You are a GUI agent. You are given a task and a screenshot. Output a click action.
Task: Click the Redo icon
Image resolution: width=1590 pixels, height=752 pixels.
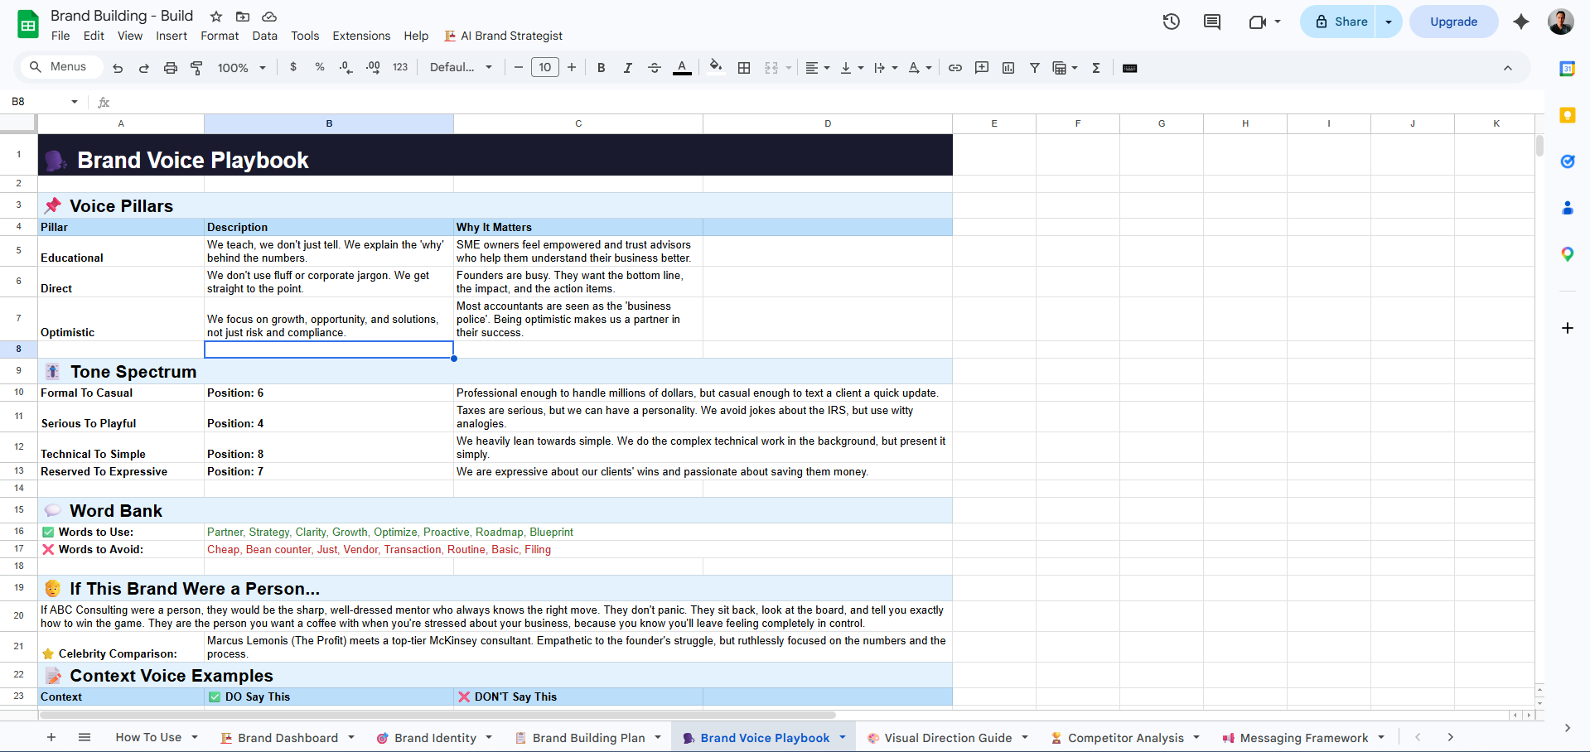coord(144,68)
